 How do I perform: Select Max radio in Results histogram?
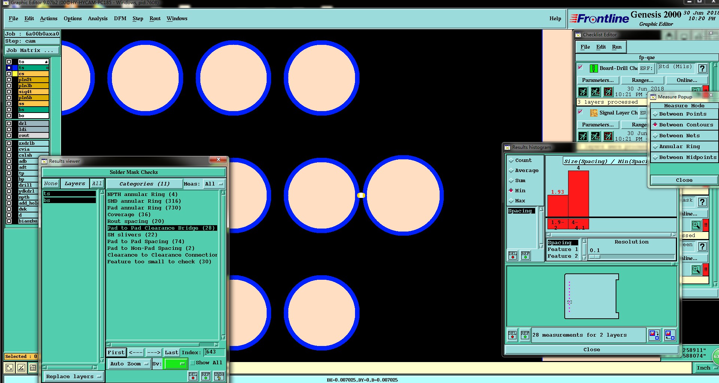[511, 201]
